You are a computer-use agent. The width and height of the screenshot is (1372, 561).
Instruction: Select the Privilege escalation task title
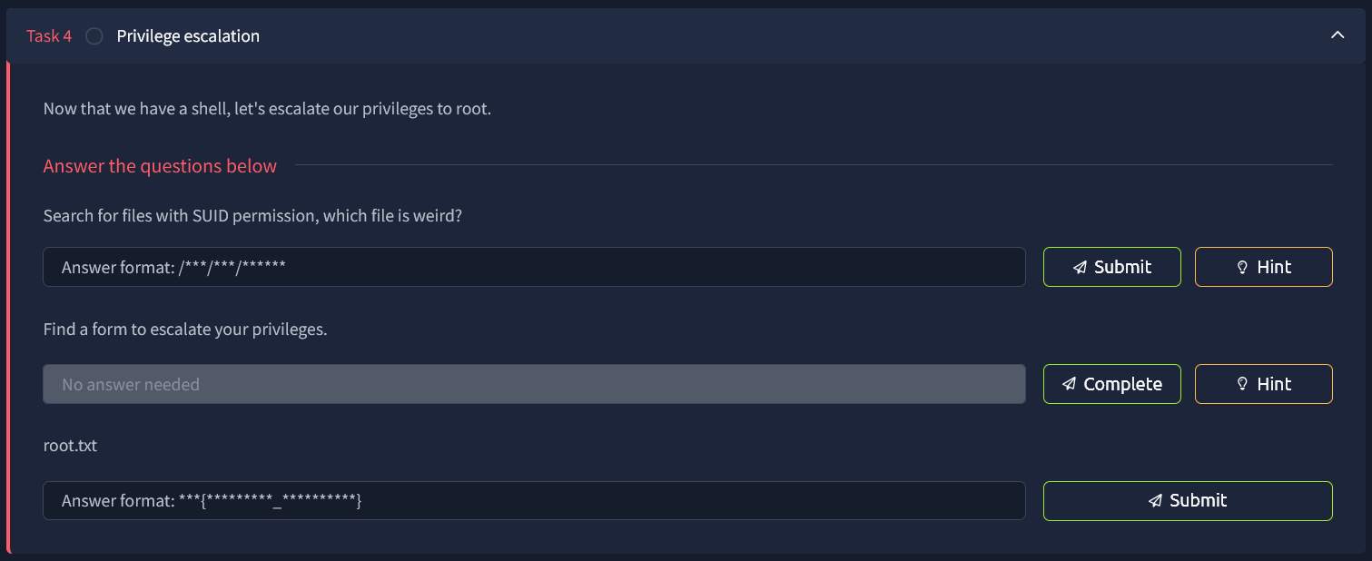188,36
